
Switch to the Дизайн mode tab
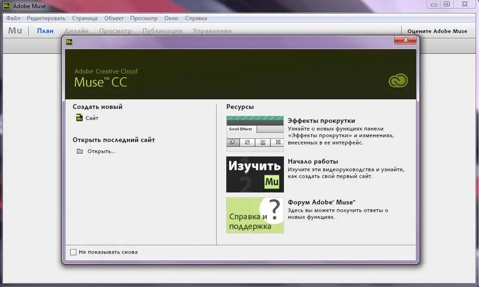click(76, 31)
